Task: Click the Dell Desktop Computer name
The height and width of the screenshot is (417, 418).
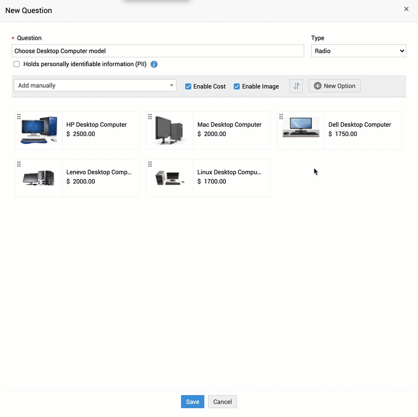Action: [360, 124]
